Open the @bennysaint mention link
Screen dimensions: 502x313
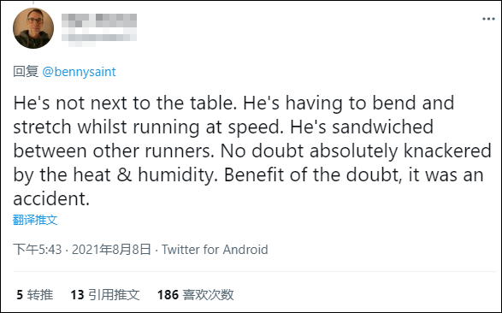79,72
